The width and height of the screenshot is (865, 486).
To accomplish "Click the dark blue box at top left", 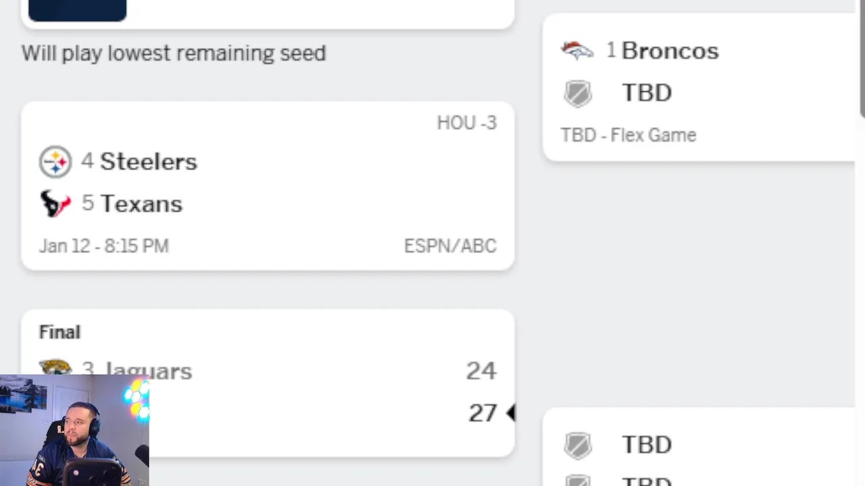I will pyautogui.click(x=77, y=9).
